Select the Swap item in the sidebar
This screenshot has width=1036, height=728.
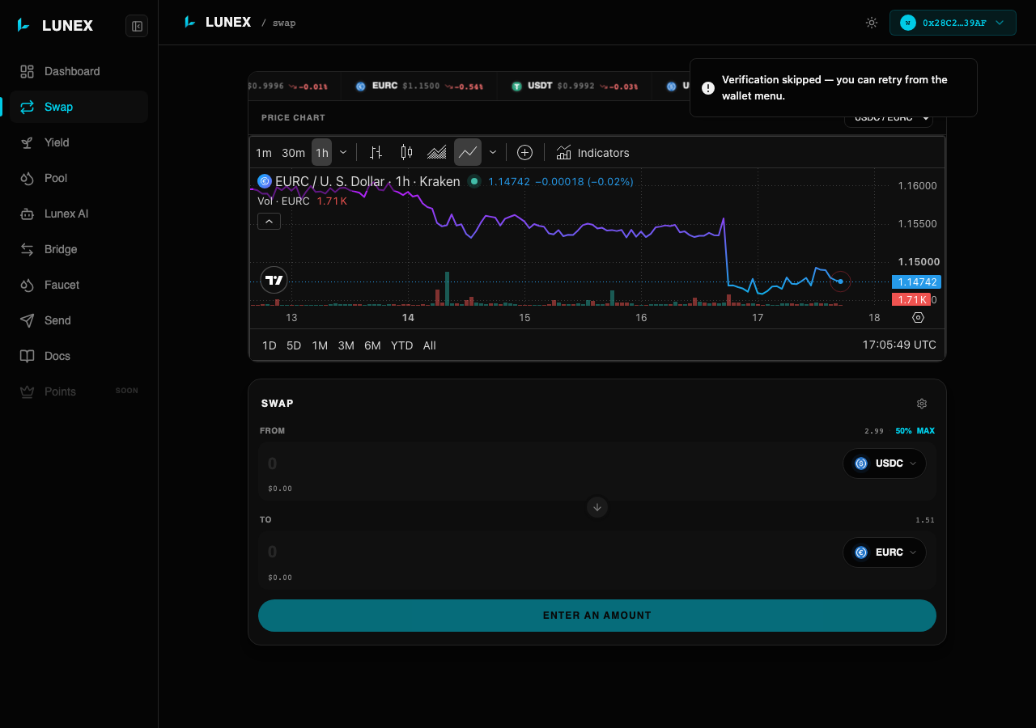click(79, 107)
